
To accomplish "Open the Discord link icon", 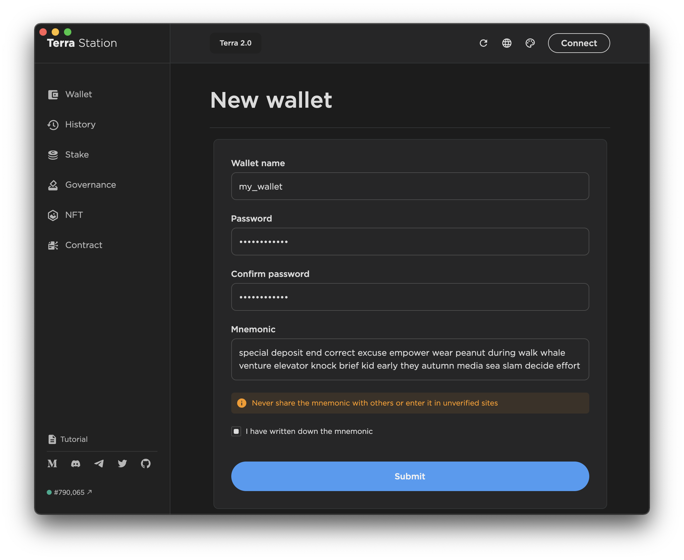I will click(75, 464).
